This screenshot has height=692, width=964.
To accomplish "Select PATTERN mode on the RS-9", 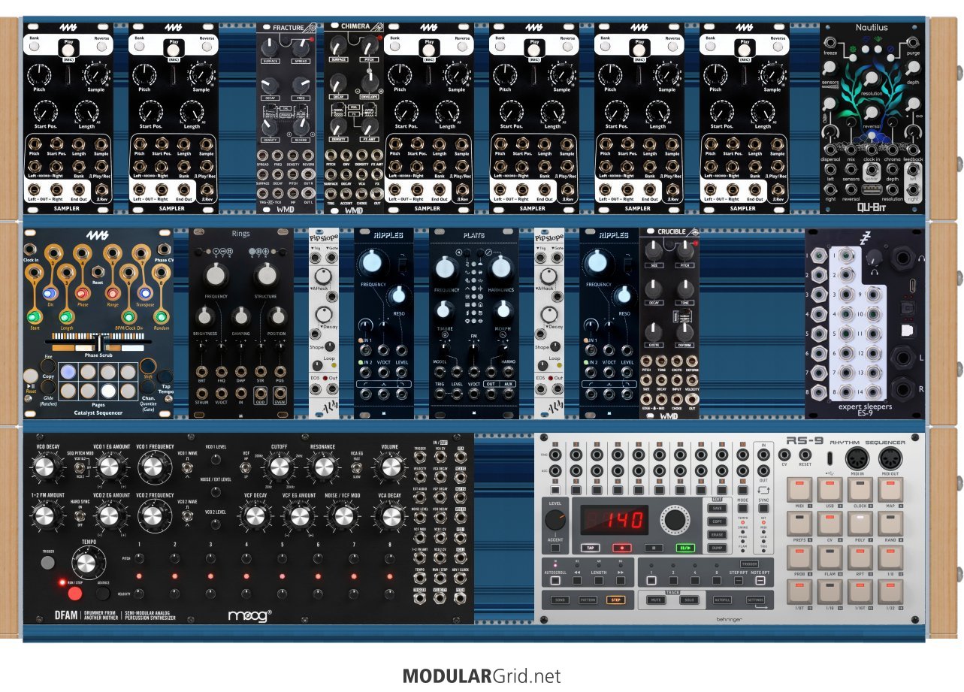I will [x=588, y=600].
